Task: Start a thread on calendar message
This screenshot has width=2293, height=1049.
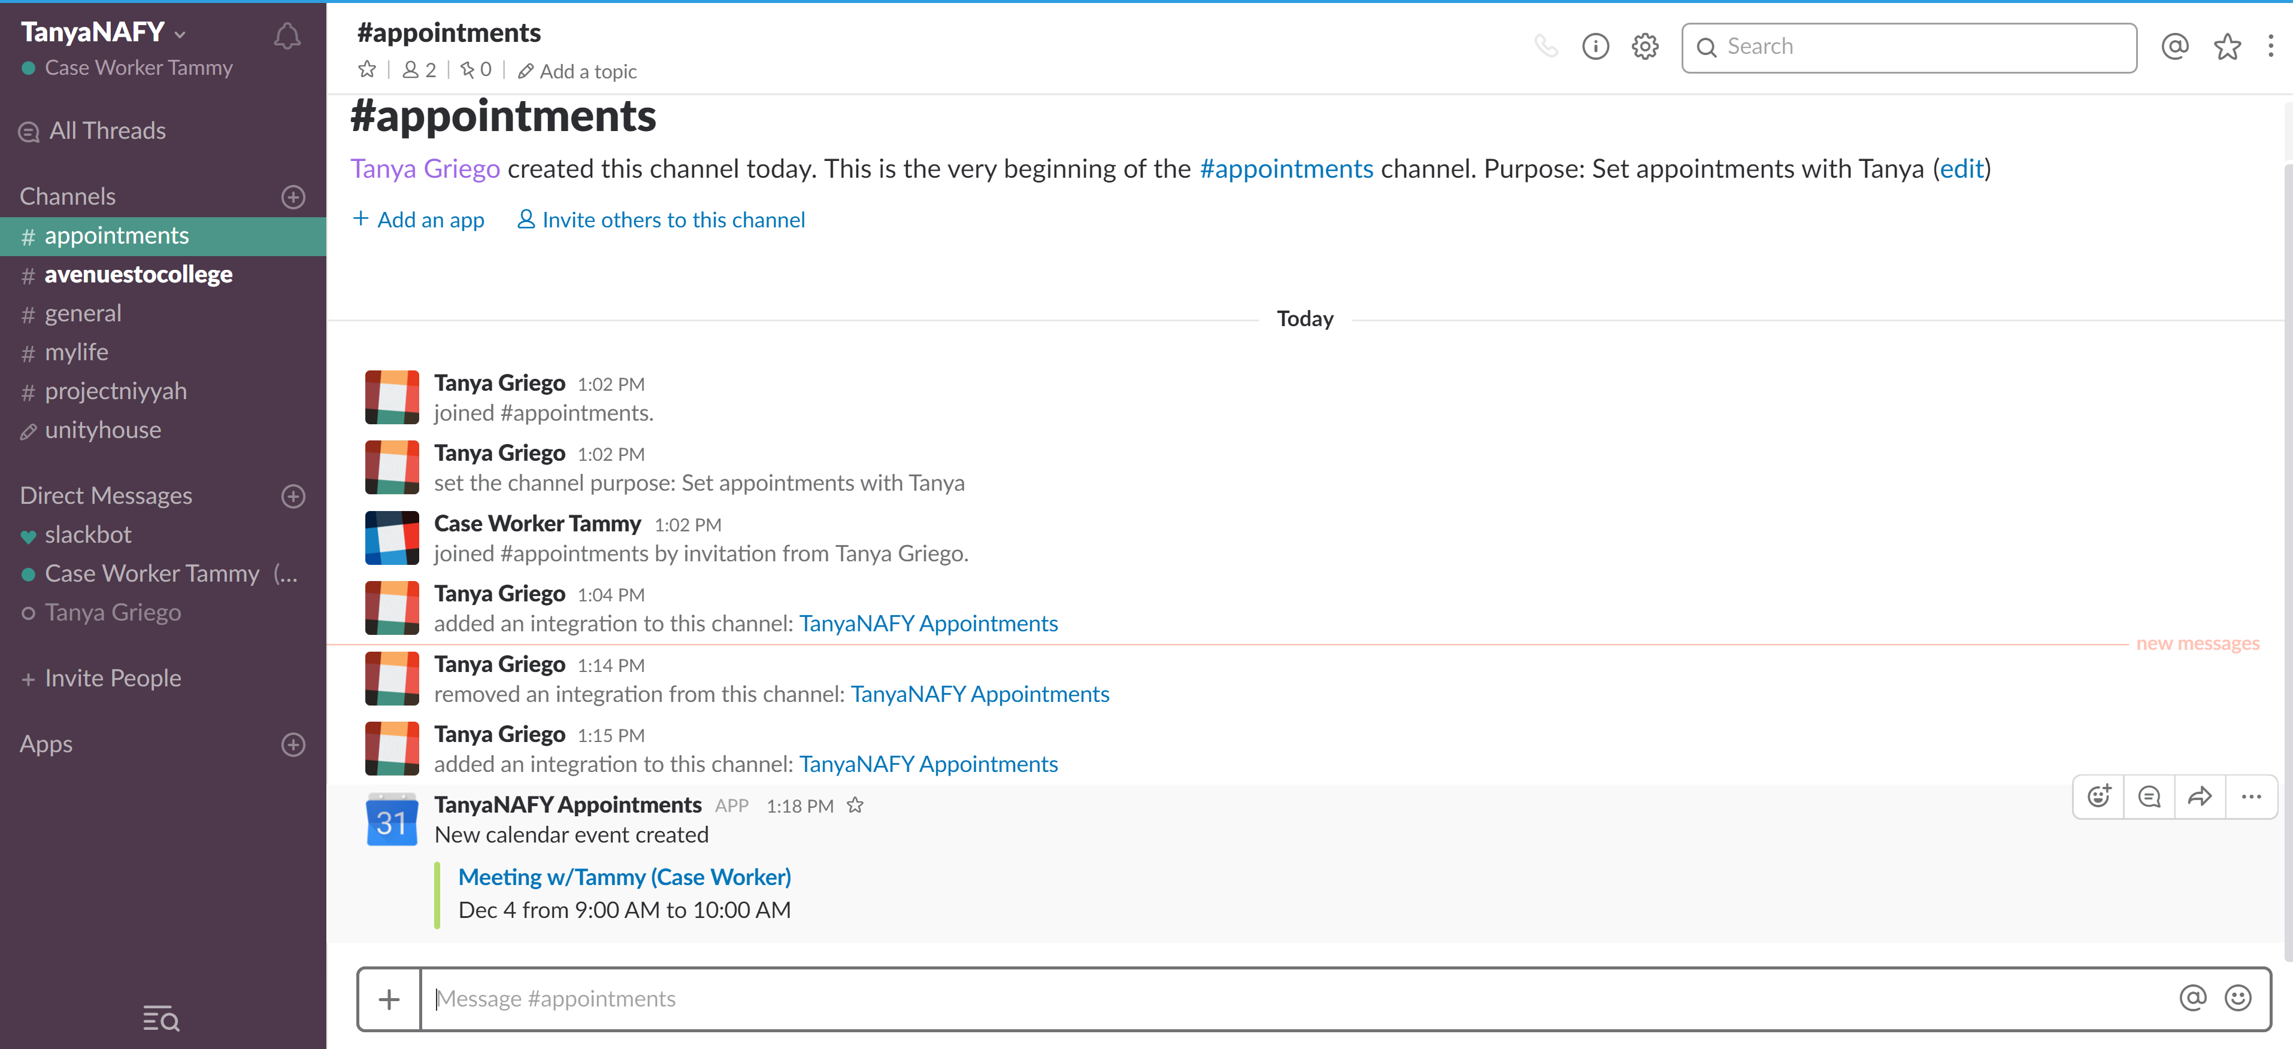Action: pos(2150,796)
